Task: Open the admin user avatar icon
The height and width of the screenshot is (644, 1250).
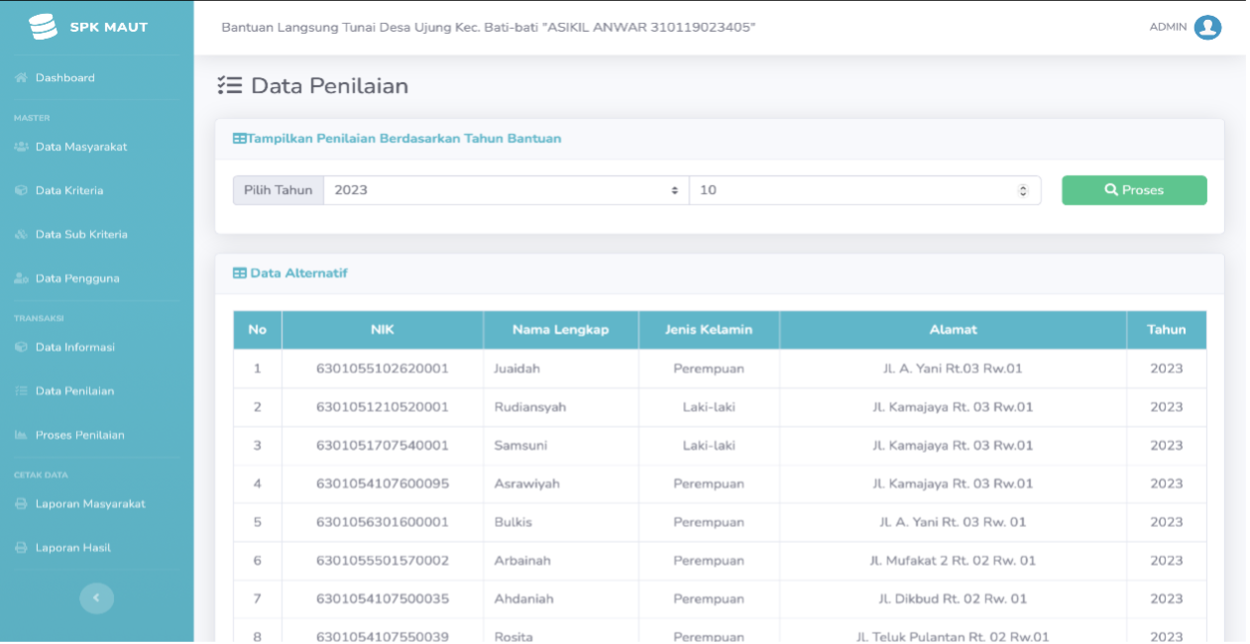Action: [x=1207, y=28]
